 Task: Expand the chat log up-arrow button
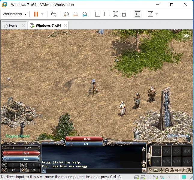coord(144,171)
